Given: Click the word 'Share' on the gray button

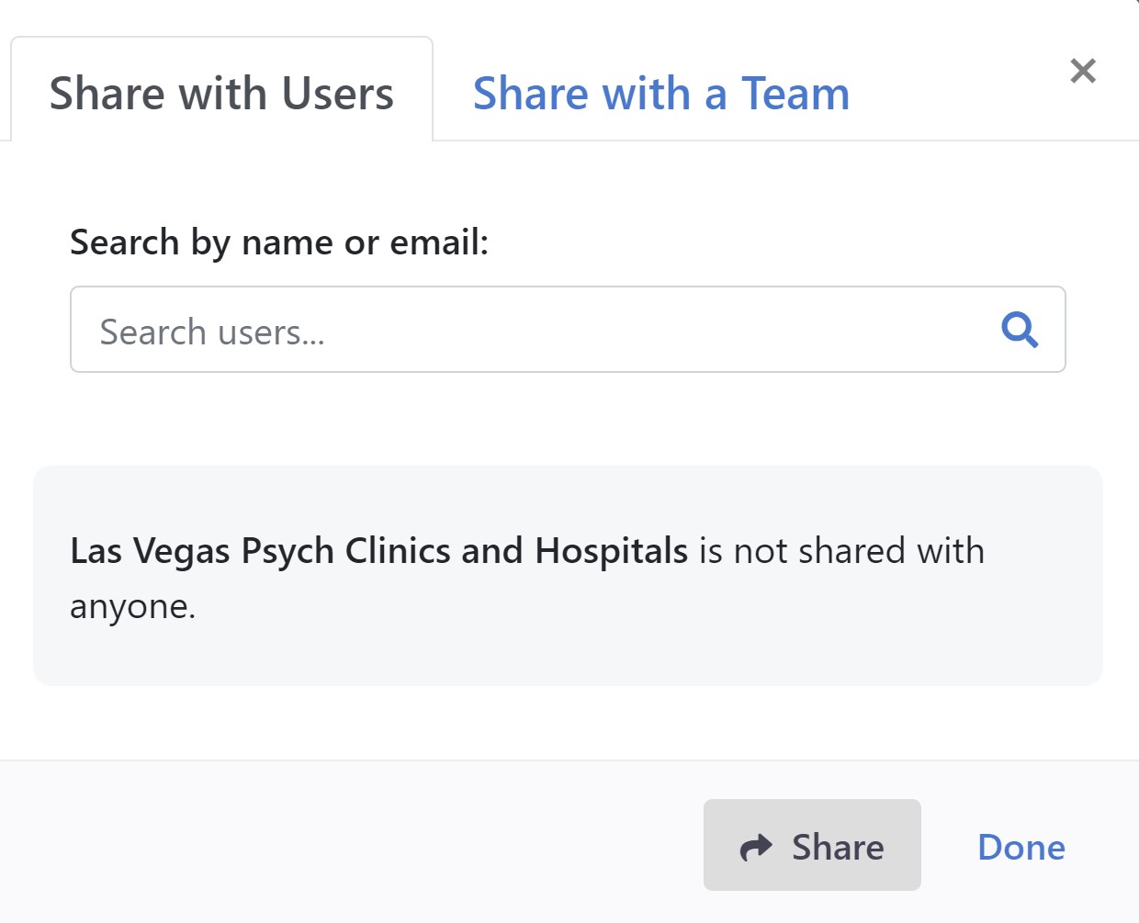Looking at the screenshot, I should (x=838, y=847).
